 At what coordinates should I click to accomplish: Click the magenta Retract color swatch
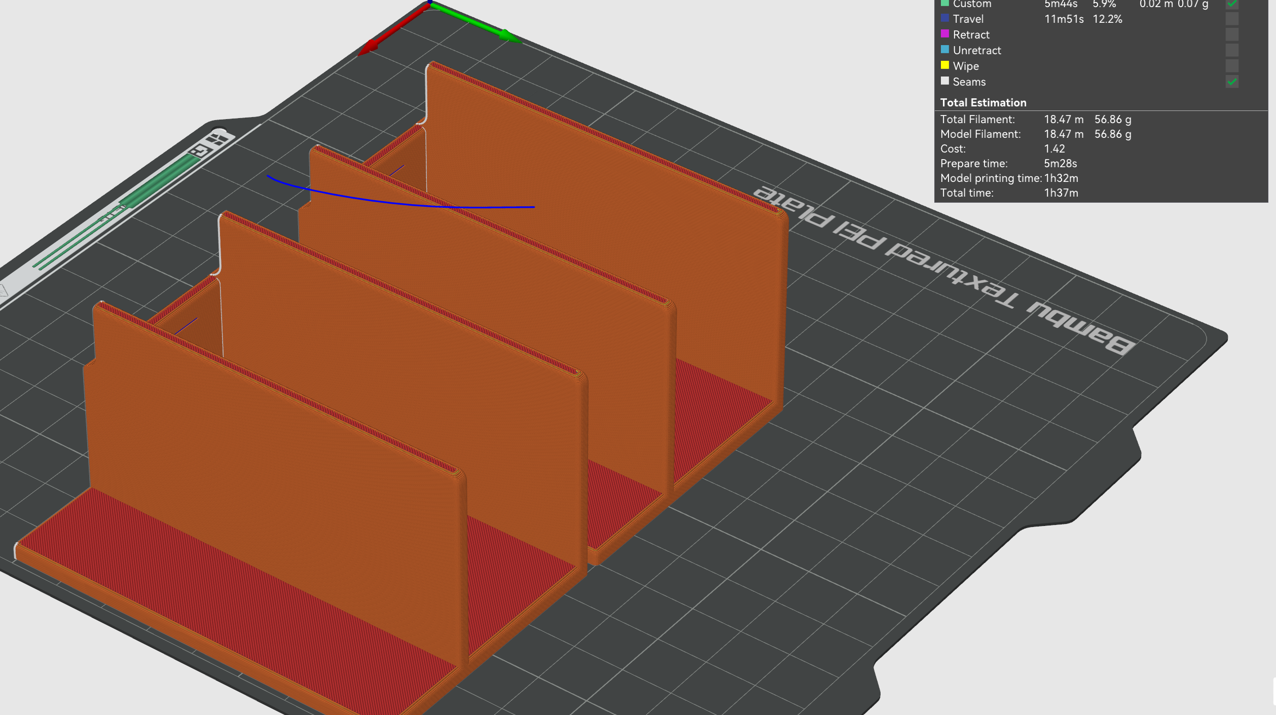click(944, 34)
